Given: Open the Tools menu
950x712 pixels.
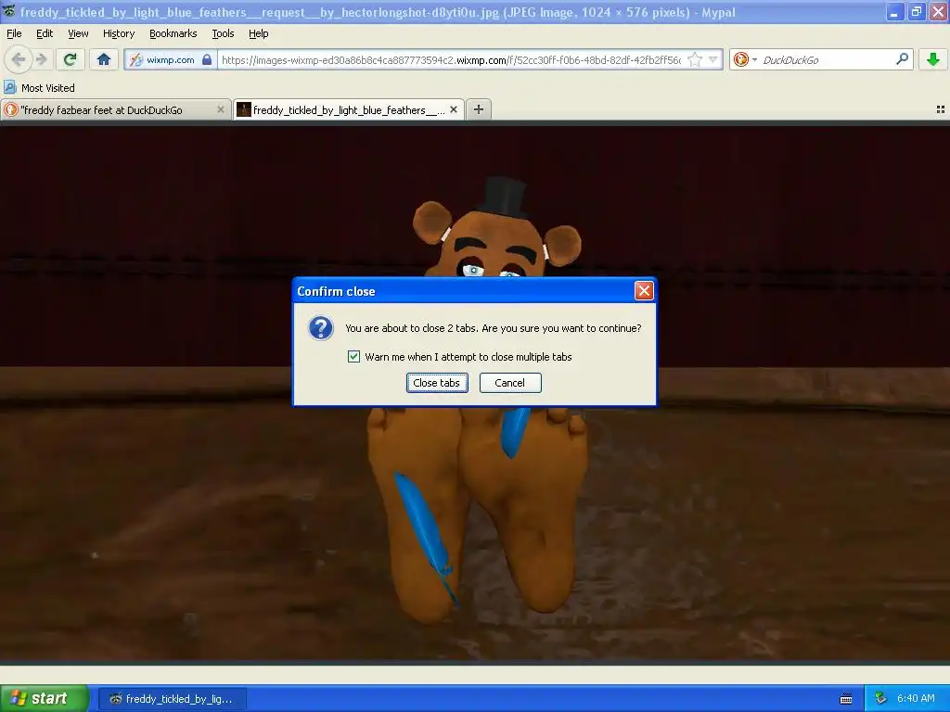Looking at the screenshot, I should [x=223, y=33].
